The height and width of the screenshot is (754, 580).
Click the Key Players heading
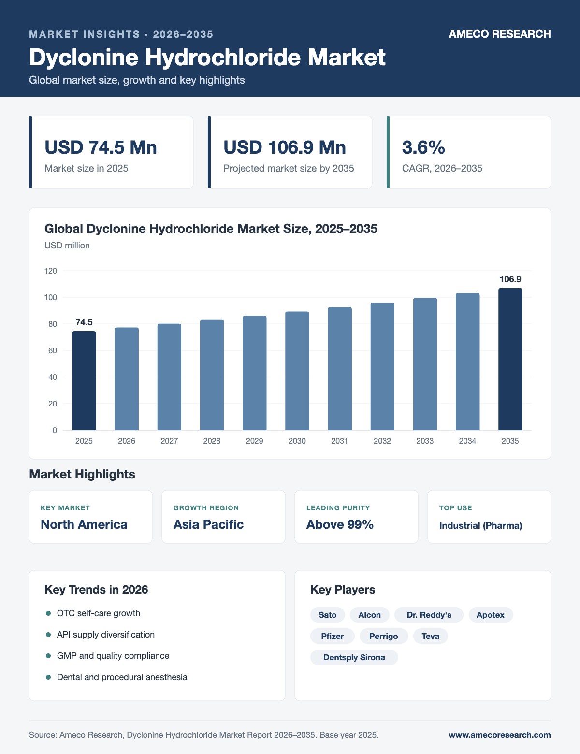tap(343, 590)
